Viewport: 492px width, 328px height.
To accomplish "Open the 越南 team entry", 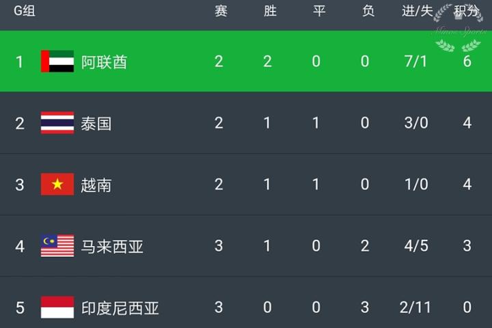I will [x=96, y=185].
